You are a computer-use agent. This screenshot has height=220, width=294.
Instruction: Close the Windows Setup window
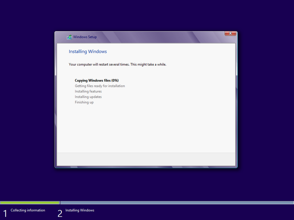[230, 33]
